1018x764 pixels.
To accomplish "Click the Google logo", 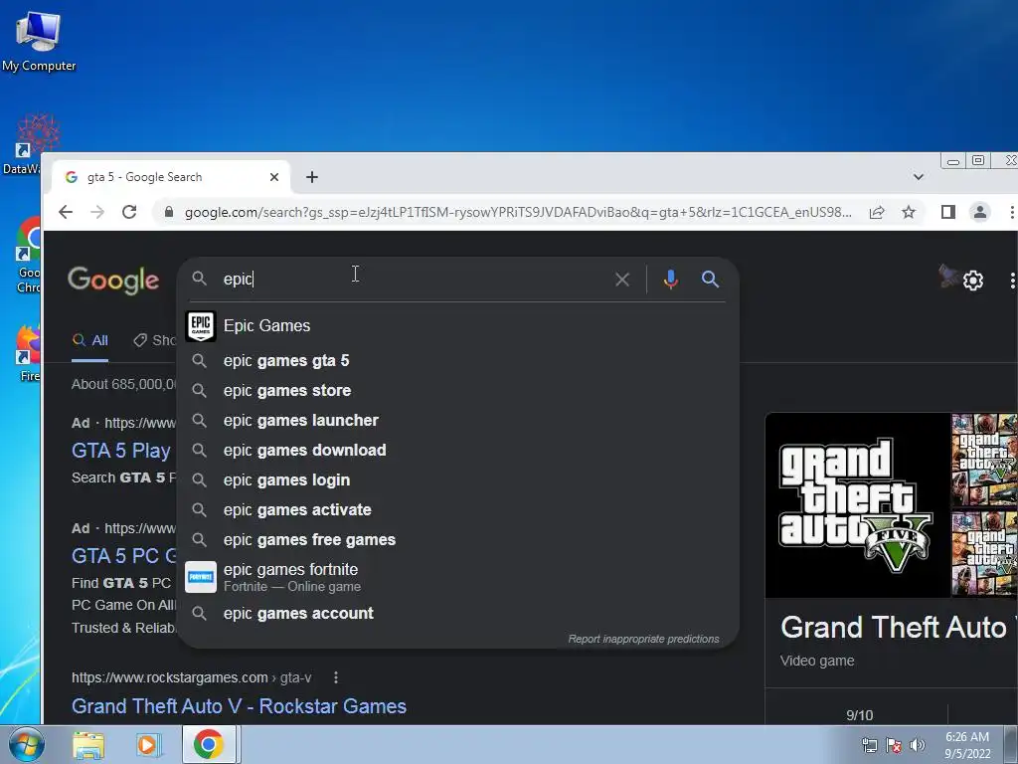I will 113,280.
